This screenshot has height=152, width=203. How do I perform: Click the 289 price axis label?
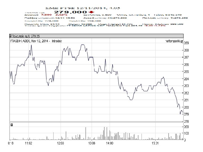click(x=186, y=43)
